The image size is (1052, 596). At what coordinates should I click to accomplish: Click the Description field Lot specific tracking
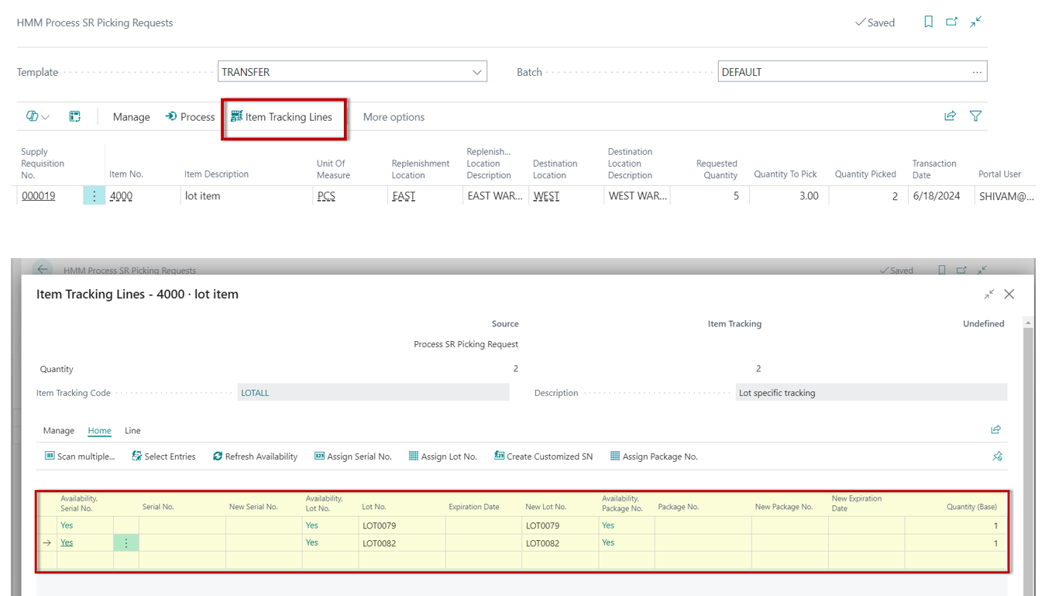point(871,393)
